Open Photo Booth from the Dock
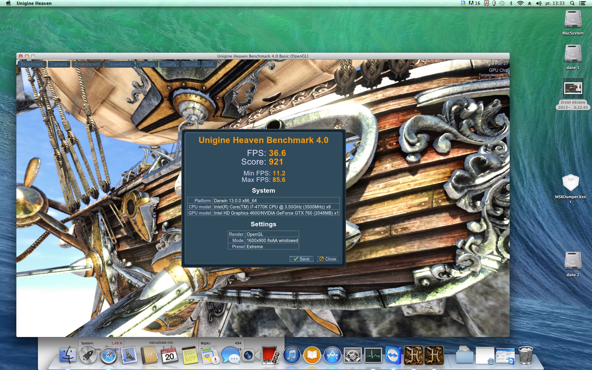The width and height of the screenshot is (592, 370). point(271,355)
